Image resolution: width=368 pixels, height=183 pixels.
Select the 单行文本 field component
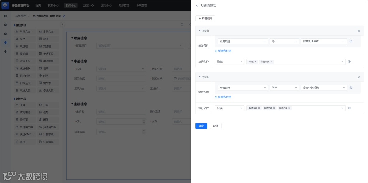click(25, 32)
